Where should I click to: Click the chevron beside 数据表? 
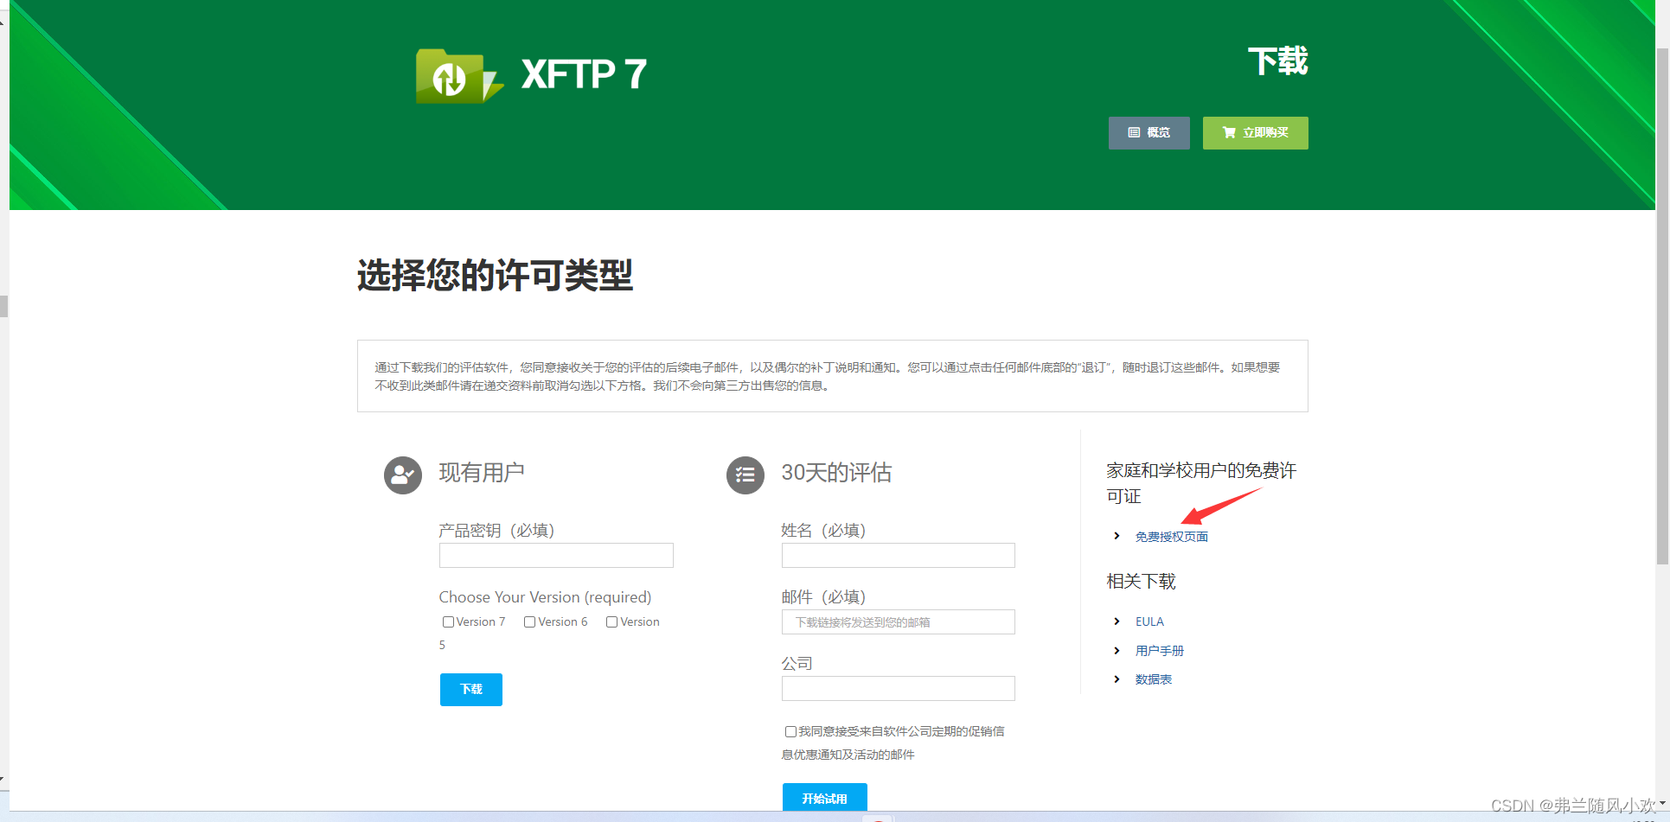pyautogui.click(x=1117, y=679)
